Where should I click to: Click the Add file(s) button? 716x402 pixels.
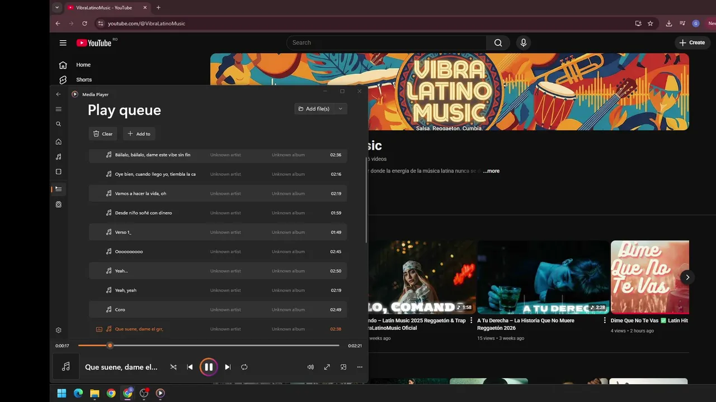tap(314, 109)
